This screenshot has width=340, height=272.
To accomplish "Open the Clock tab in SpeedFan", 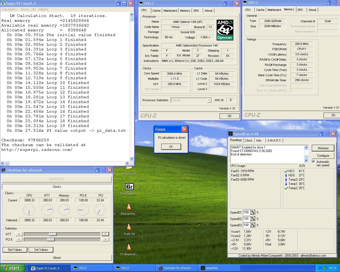I will click(249, 141).
